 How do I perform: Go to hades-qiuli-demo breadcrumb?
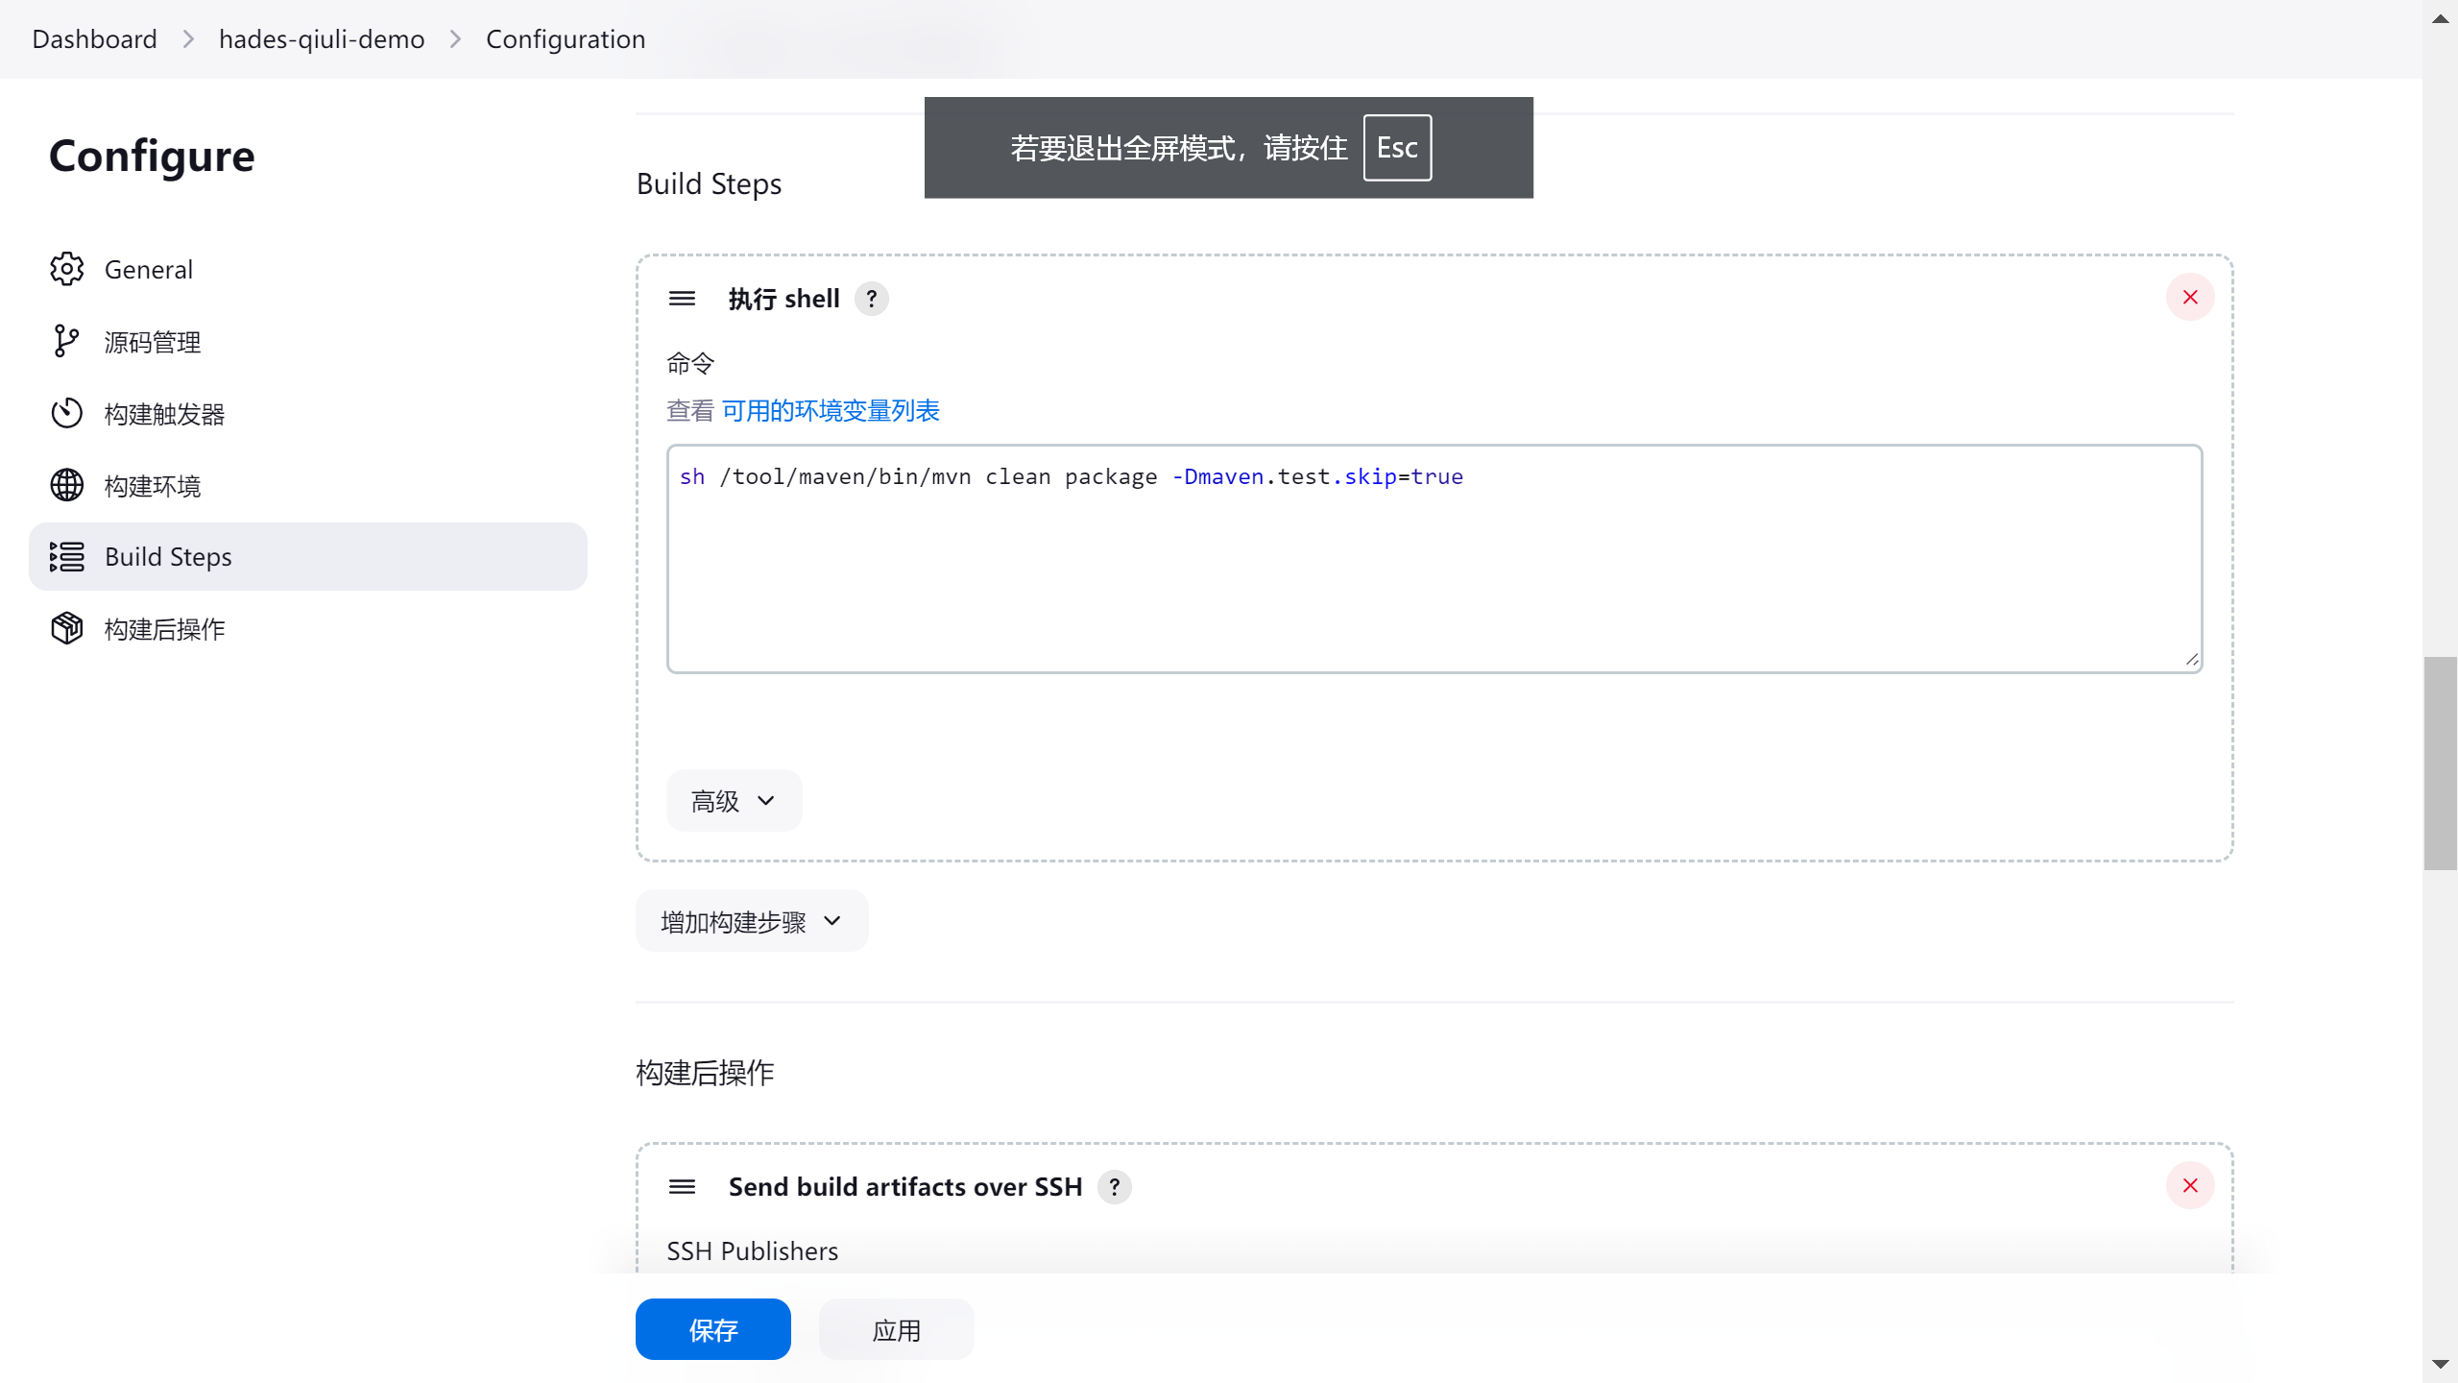pos(322,39)
